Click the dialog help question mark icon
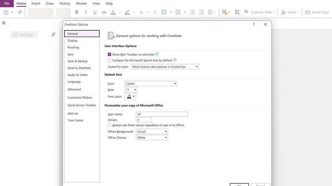This screenshot has width=332, height=186. point(254,25)
